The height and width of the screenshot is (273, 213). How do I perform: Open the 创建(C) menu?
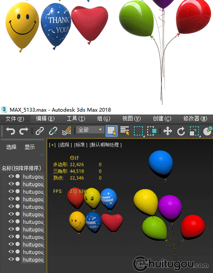click(x=162, y=119)
